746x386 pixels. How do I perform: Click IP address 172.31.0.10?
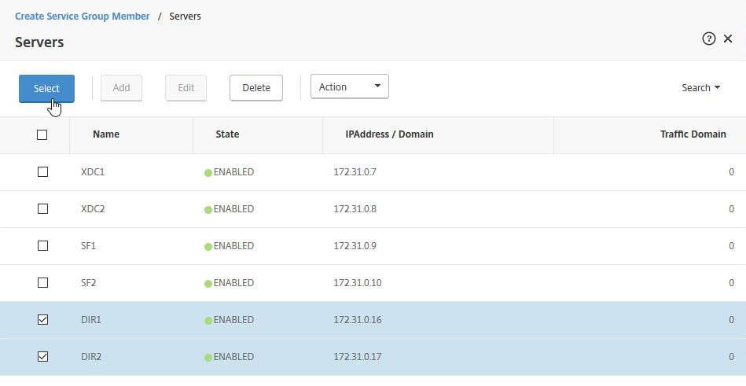[x=358, y=283]
